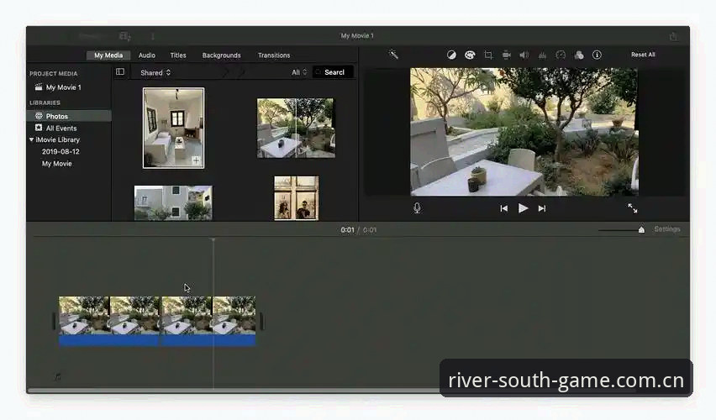Select the garden patio photo thumbnail
Screen dimensions: 716x420
[296, 128]
